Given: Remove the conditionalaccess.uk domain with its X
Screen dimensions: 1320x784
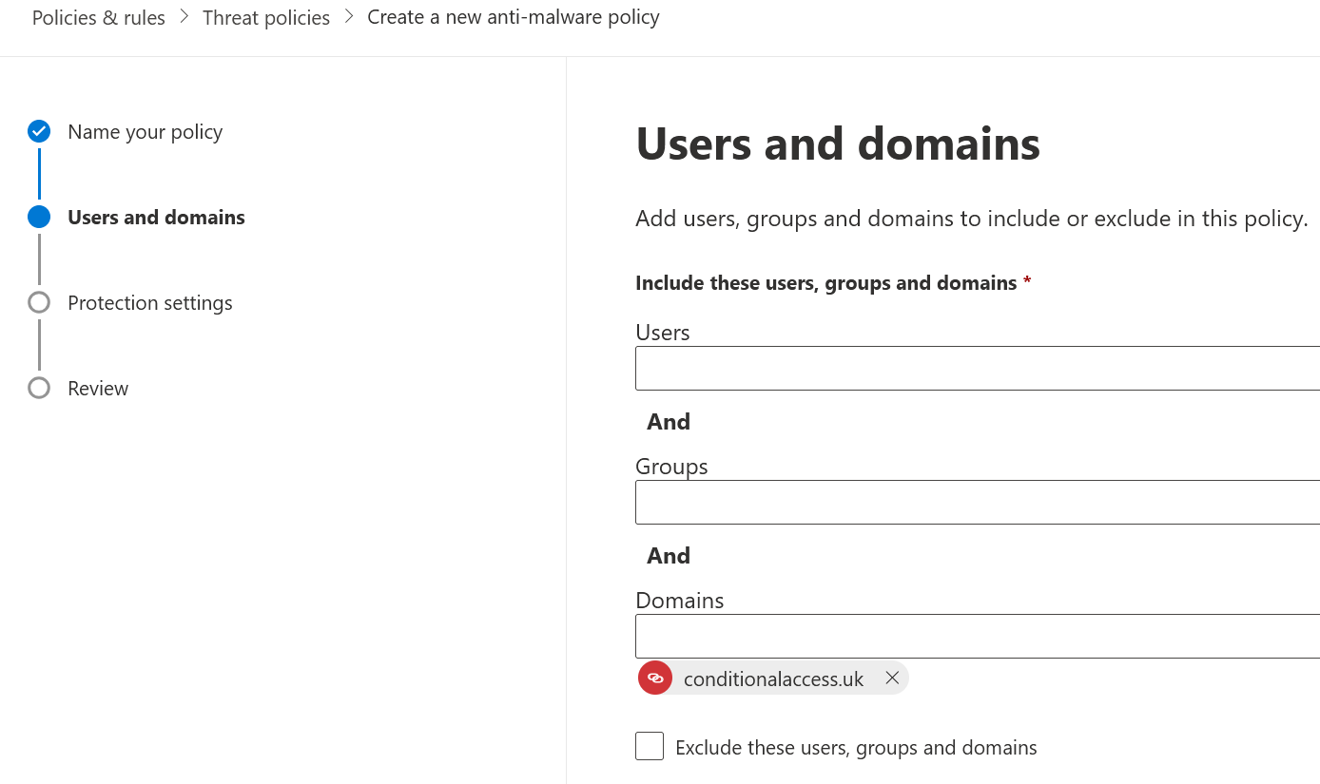Looking at the screenshot, I should tap(892, 678).
